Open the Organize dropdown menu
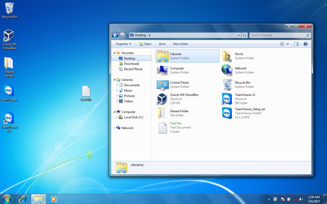 [123, 44]
